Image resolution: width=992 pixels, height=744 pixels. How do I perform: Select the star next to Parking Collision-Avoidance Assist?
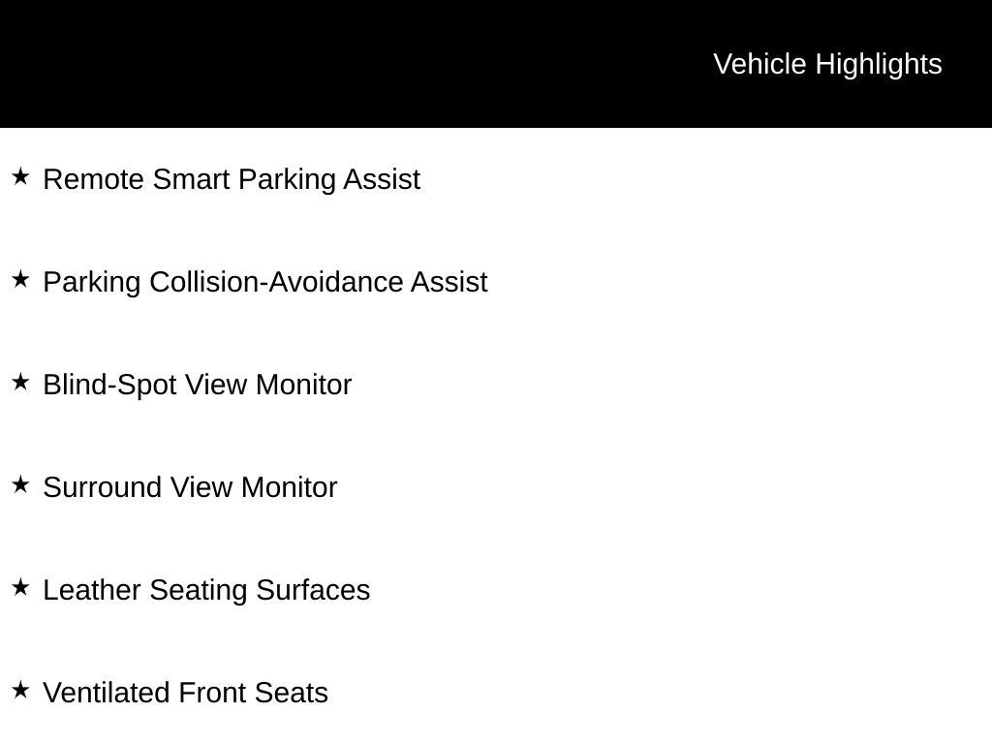pyautogui.click(x=20, y=279)
